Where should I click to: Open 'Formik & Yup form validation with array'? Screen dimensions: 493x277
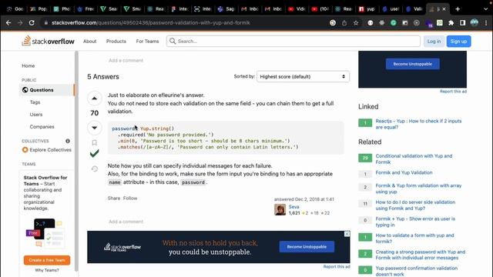point(418,189)
